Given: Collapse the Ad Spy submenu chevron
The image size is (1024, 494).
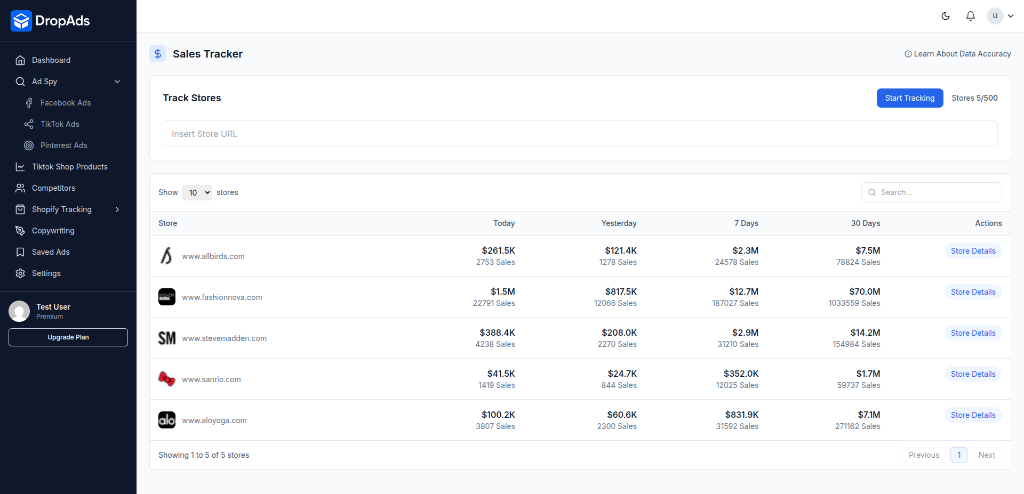Looking at the screenshot, I should click(117, 82).
